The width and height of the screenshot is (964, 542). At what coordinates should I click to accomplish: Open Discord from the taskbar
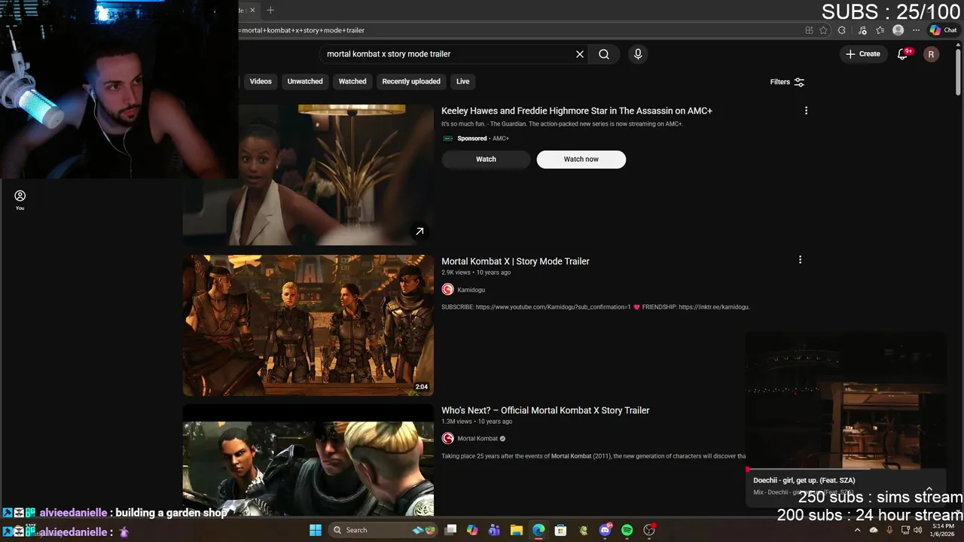click(x=605, y=530)
